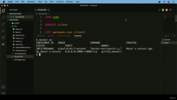The height and width of the screenshot is (100, 177).
Task: Open the Edit menu
Action: tap(23, 2)
